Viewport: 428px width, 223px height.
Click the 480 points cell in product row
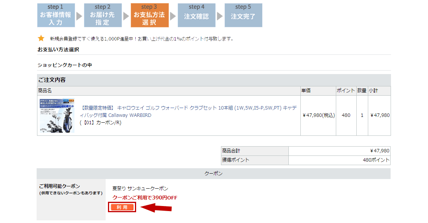click(346, 115)
